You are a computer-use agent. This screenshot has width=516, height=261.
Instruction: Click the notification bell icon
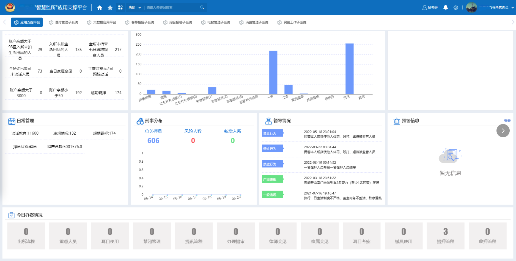446,7
